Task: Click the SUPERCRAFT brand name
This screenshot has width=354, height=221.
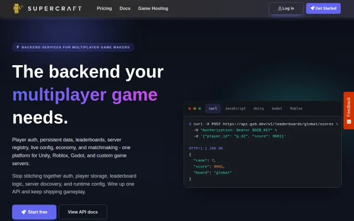Action: (55, 9)
